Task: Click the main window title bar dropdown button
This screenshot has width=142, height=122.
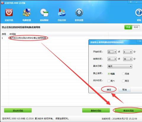Action: (131, 2)
